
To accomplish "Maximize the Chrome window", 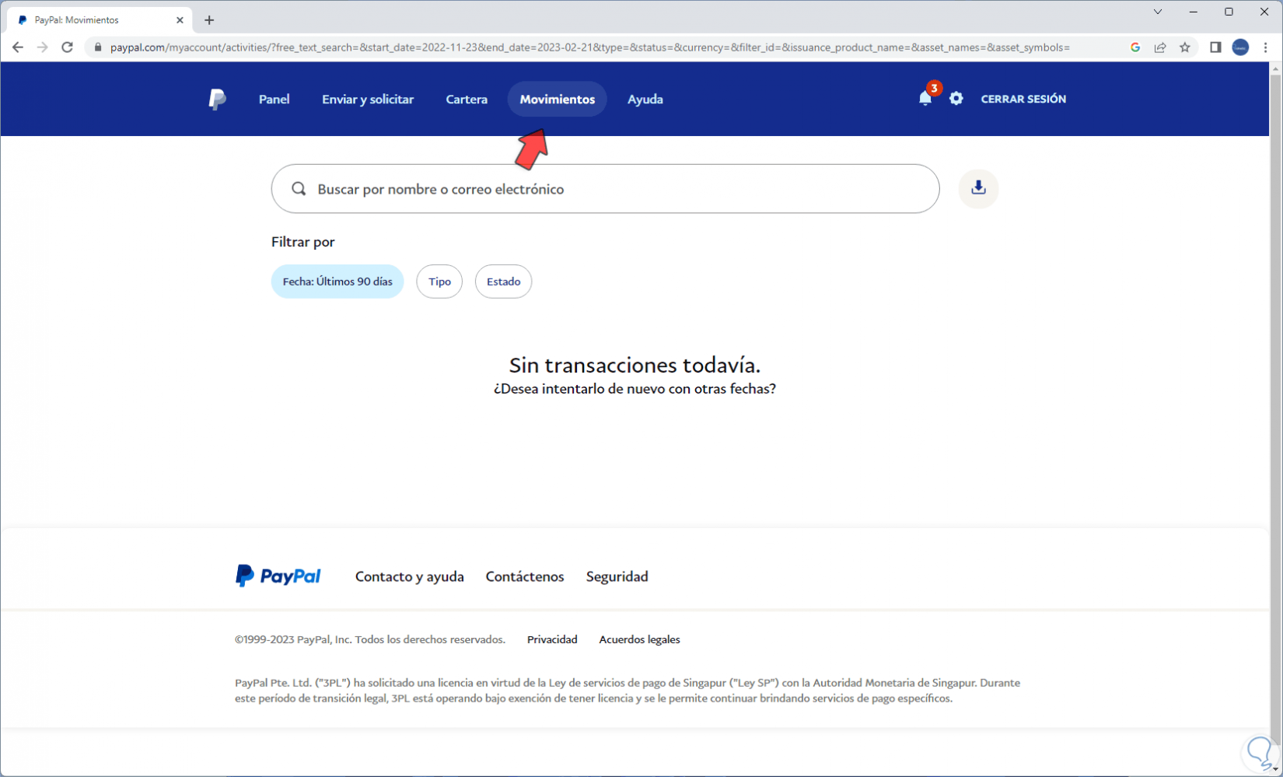I will coord(1229,12).
